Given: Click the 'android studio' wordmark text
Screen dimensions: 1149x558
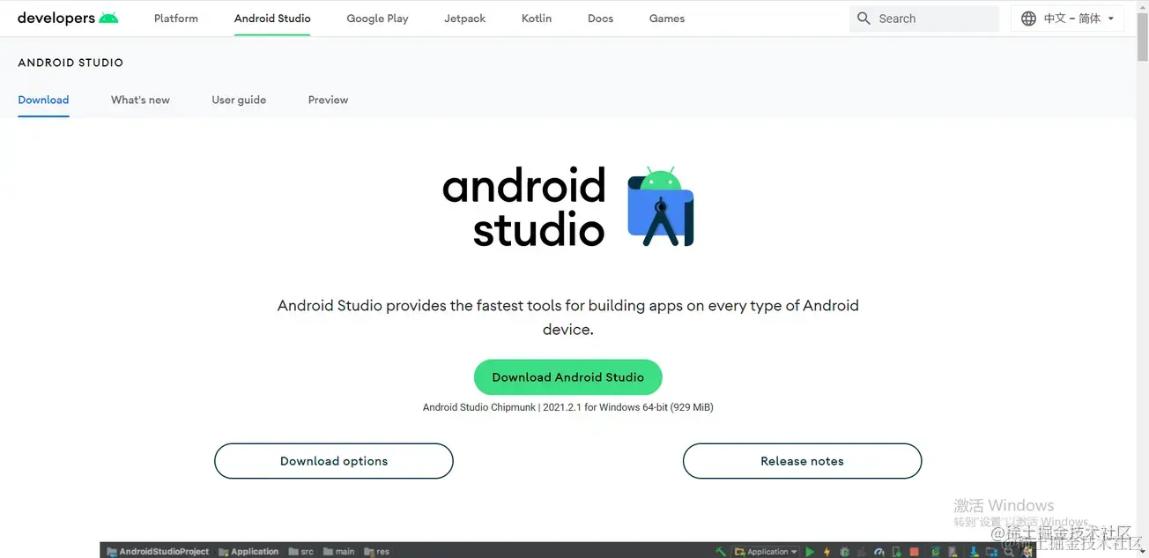Looking at the screenshot, I should [x=524, y=207].
